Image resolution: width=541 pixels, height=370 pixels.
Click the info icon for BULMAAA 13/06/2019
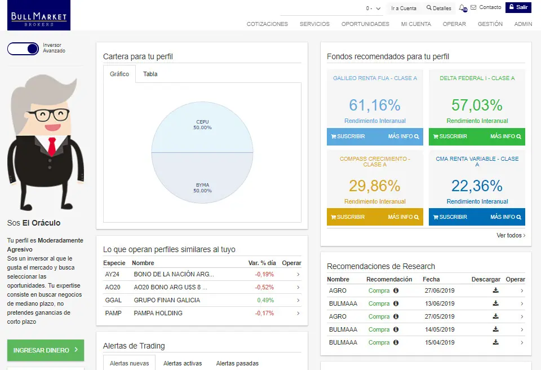396,303
